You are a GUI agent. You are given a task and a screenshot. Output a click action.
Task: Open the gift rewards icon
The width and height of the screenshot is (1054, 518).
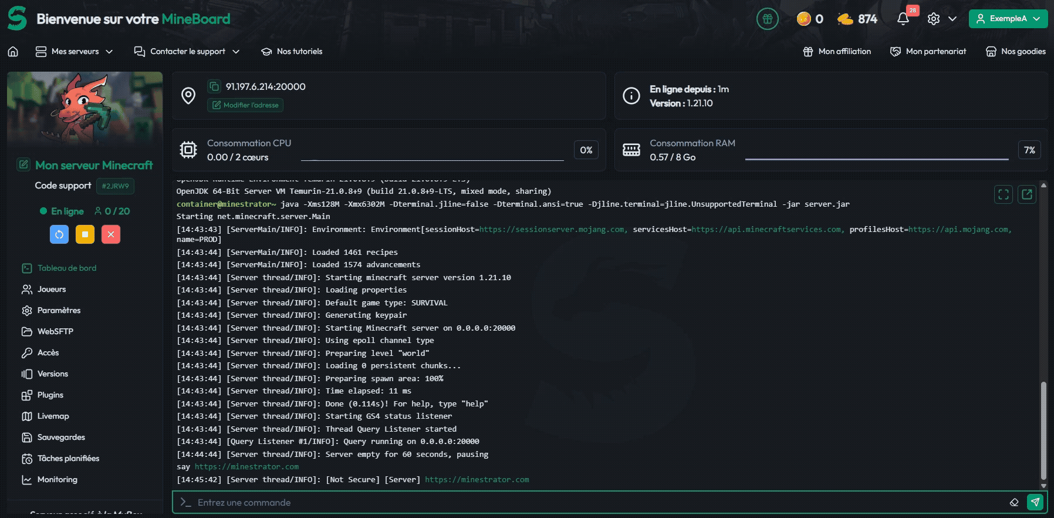(767, 19)
